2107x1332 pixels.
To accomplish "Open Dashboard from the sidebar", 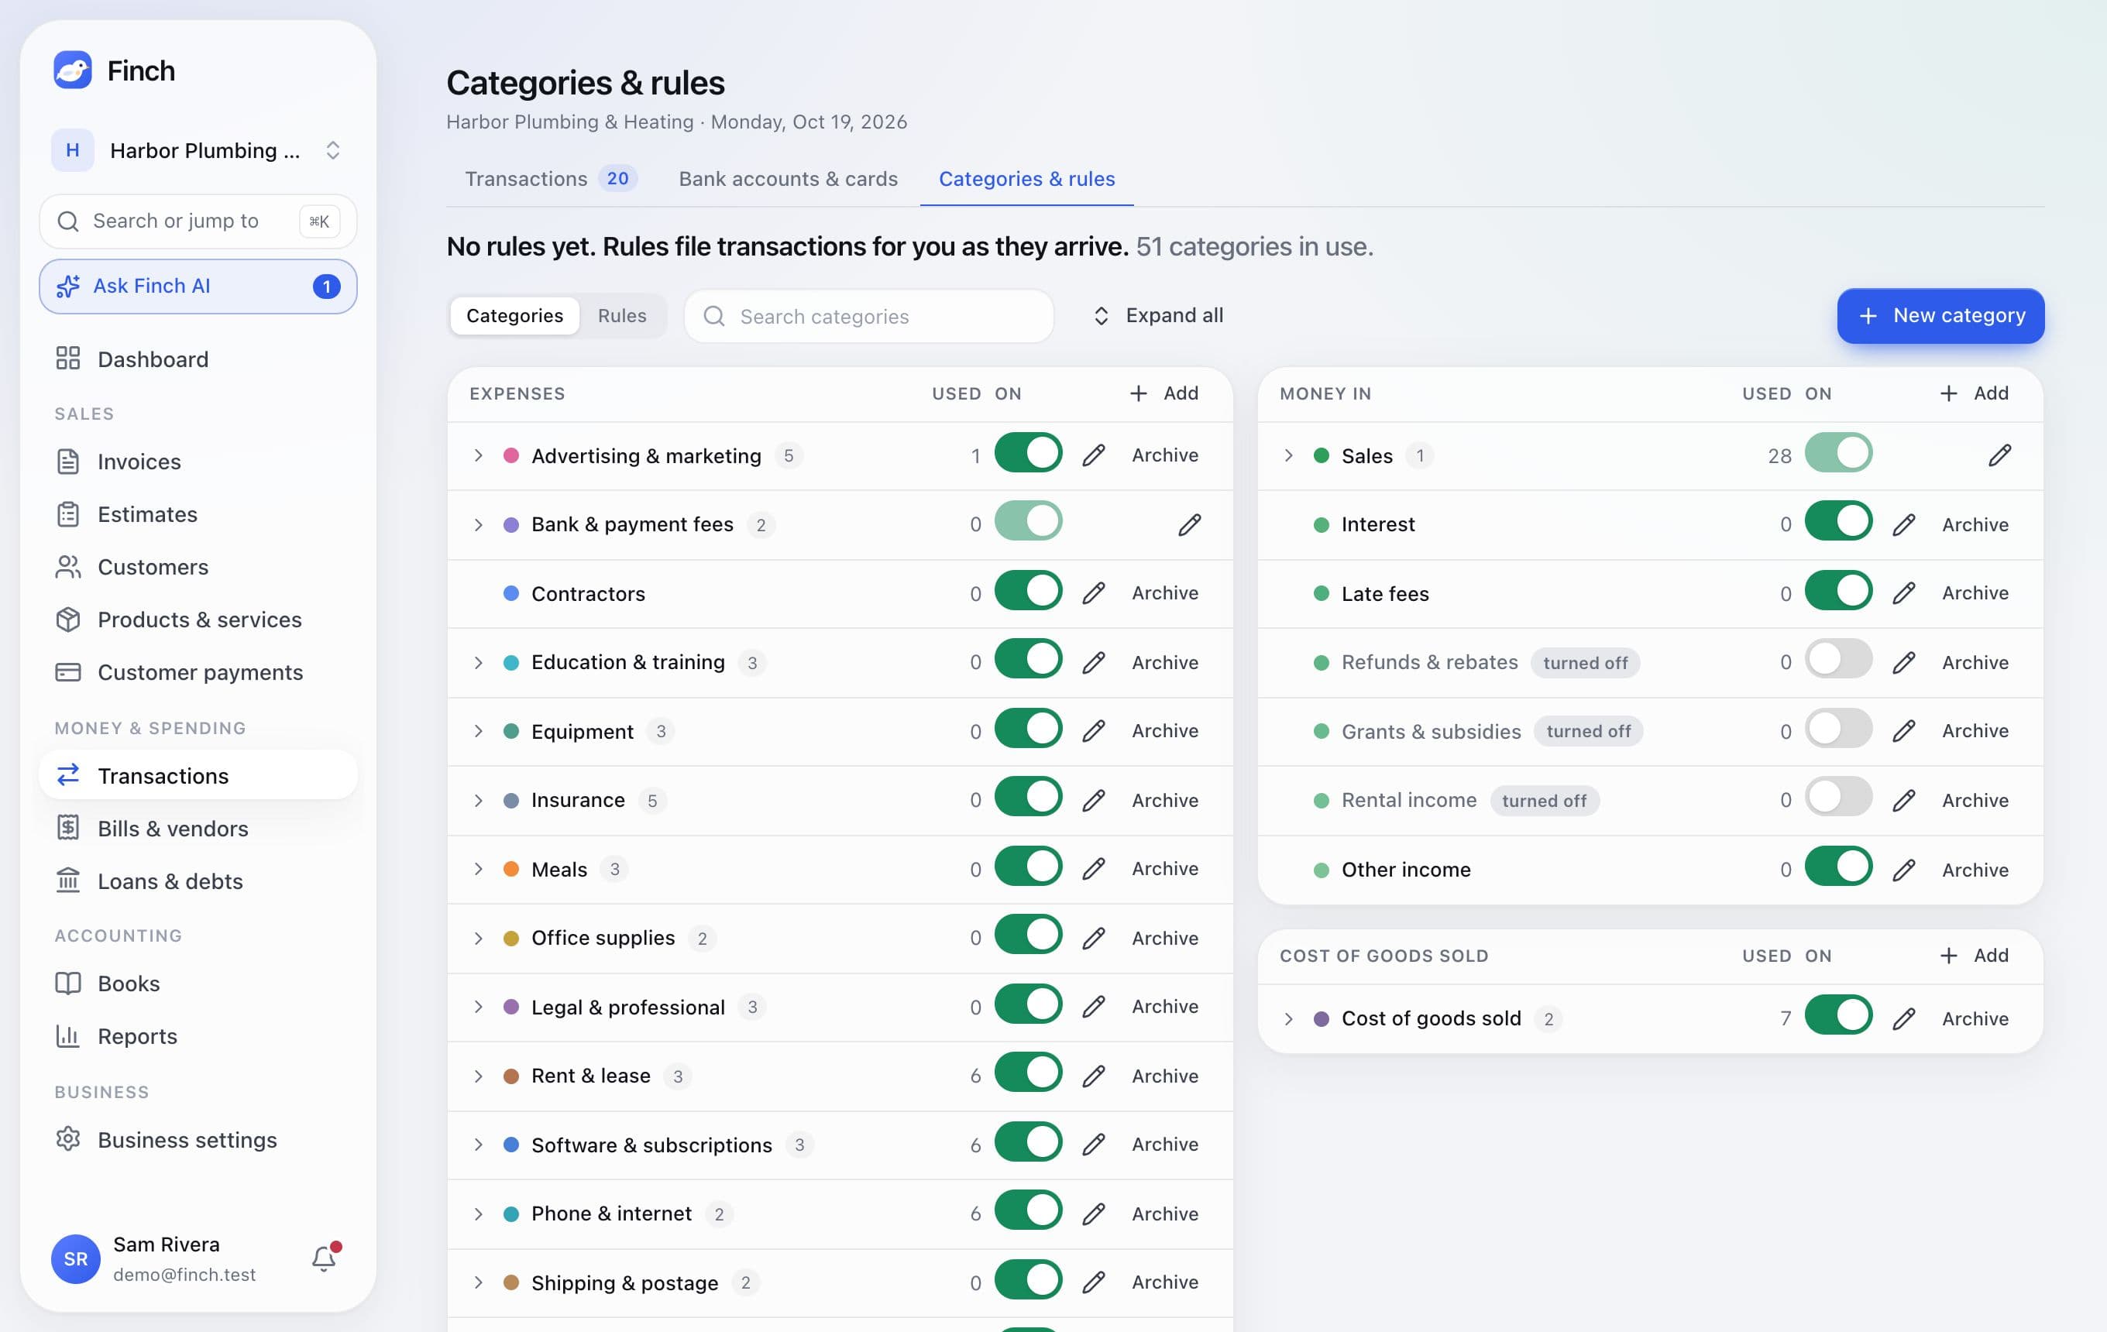I will click(x=198, y=359).
